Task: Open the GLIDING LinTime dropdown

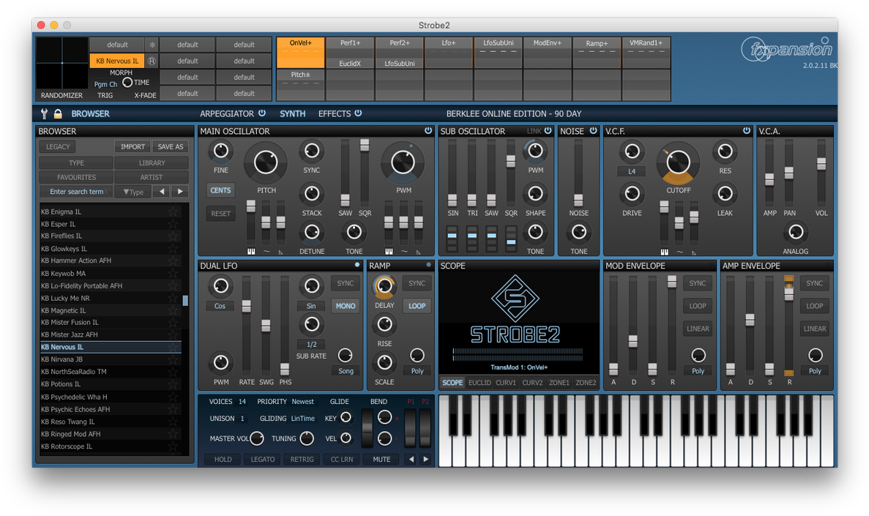Action: point(303,418)
